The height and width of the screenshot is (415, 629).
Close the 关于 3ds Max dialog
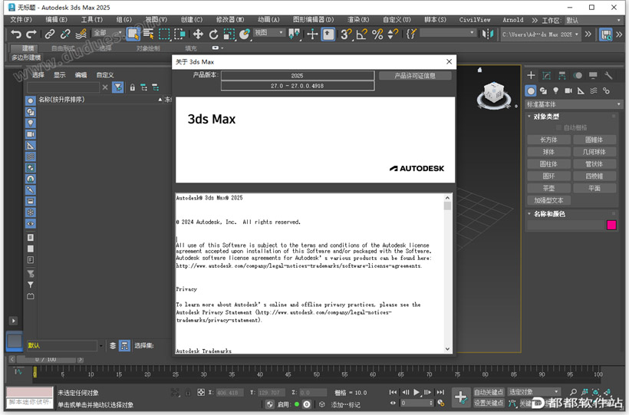pyautogui.click(x=449, y=61)
